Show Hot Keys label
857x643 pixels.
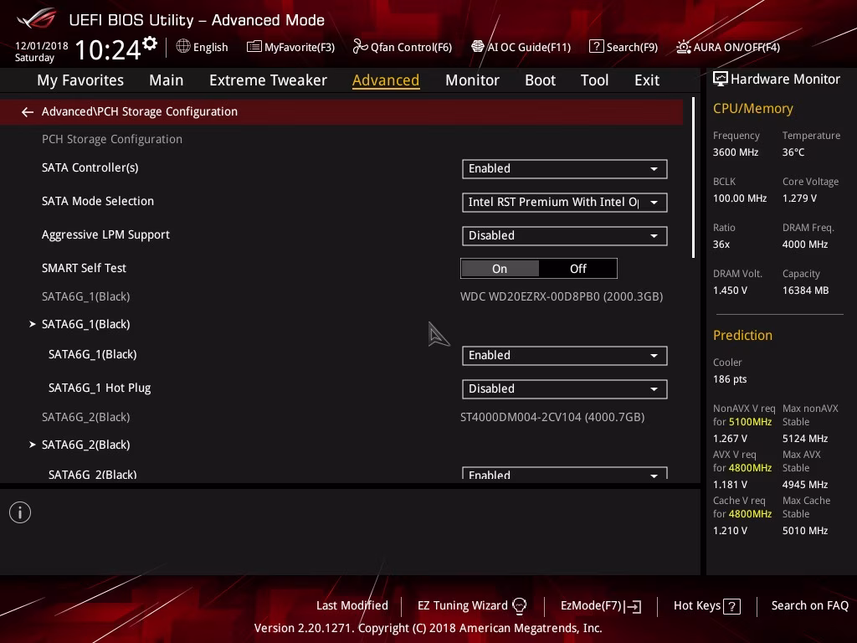(697, 605)
